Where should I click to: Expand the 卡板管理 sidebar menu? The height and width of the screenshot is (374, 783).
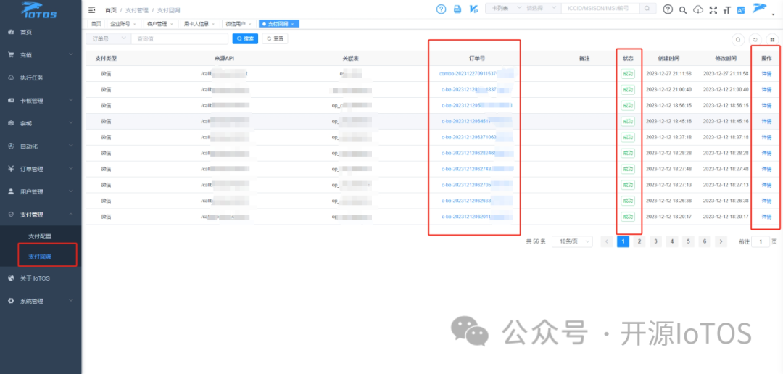tap(41, 100)
